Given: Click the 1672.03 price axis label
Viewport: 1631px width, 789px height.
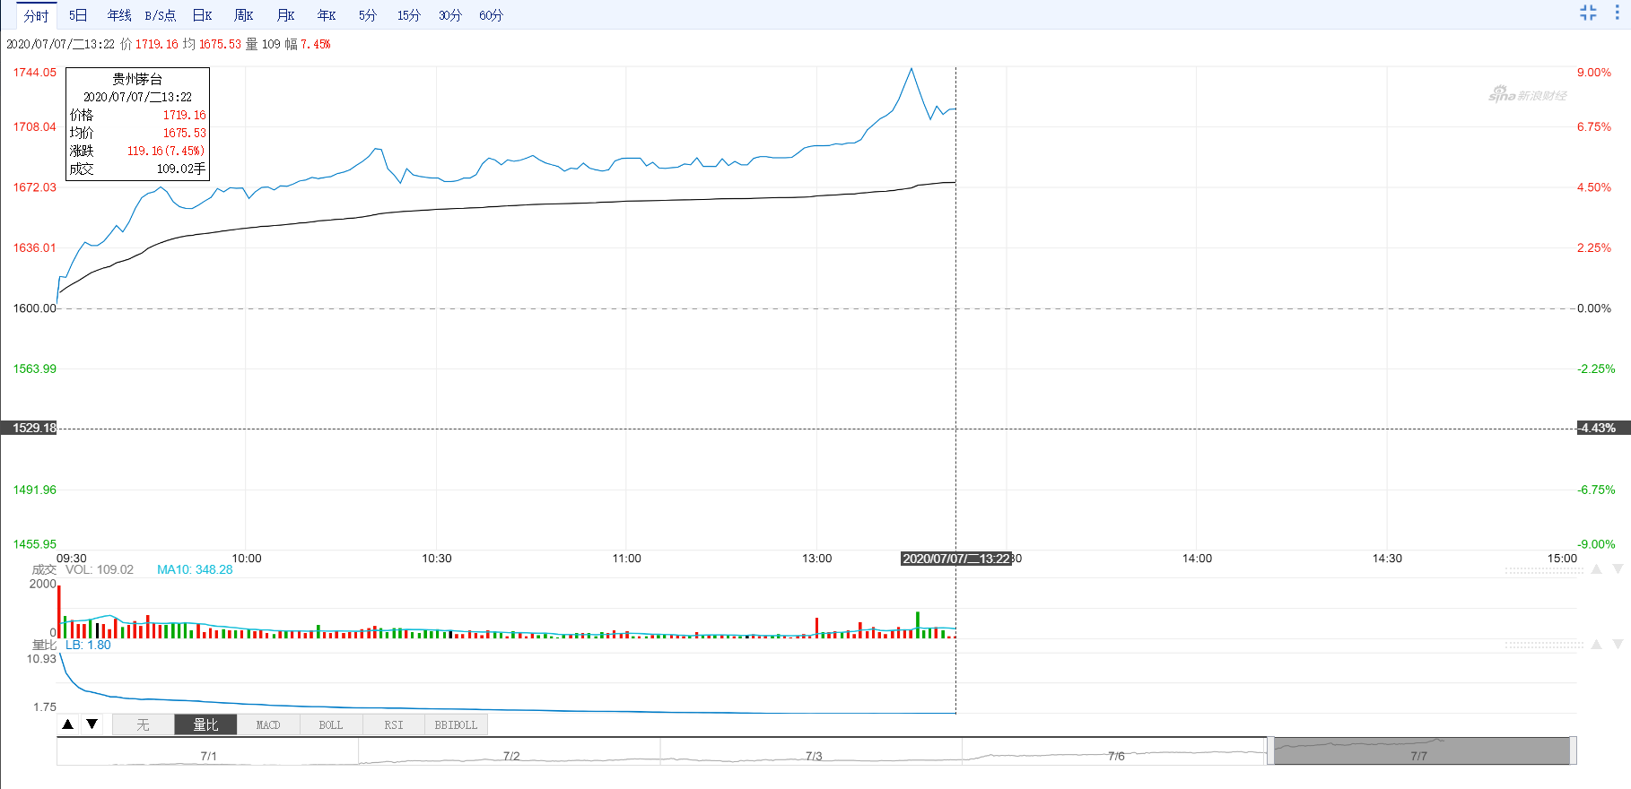Looking at the screenshot, I should [34, 187].
